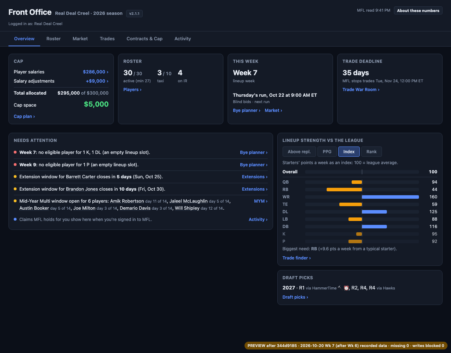451x353 pixels.
Task: Switch lineup strength view to Rank
Action: (x=371, y=152)
